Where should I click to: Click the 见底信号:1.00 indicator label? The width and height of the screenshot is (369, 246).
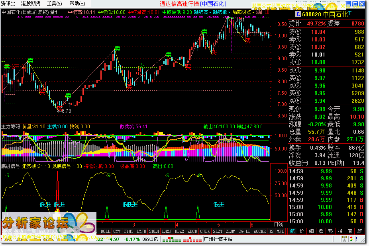pyautogui.click(x=67, y=166)
